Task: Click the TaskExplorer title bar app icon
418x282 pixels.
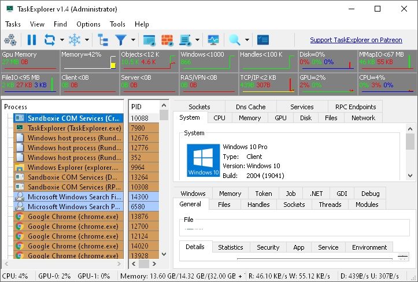Action: tap(10, 9)
